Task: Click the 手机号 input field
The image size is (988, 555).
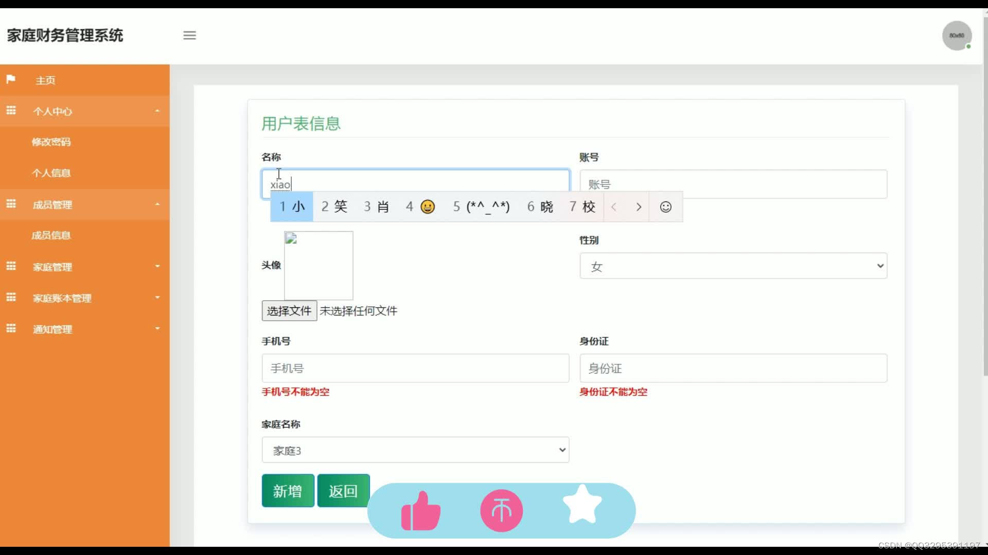Action: [x=415, y=368]
